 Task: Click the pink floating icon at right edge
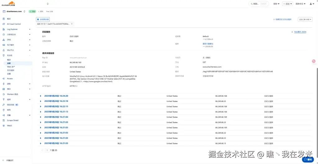[x=314, y=61]
